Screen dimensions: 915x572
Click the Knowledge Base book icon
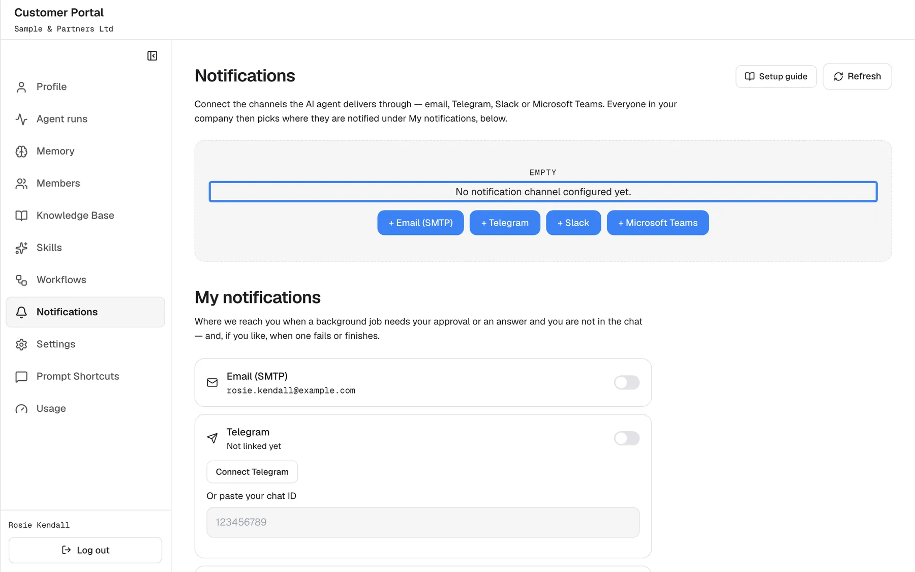pos(21,216)
